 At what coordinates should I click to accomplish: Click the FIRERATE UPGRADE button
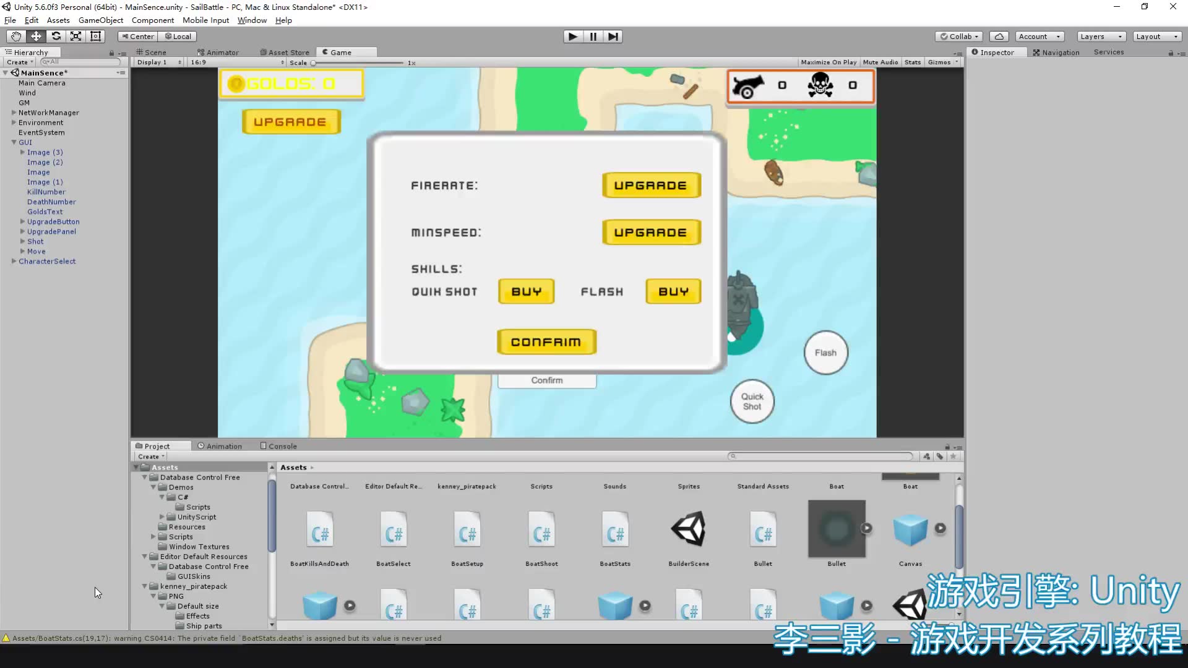tap(651, 186)
